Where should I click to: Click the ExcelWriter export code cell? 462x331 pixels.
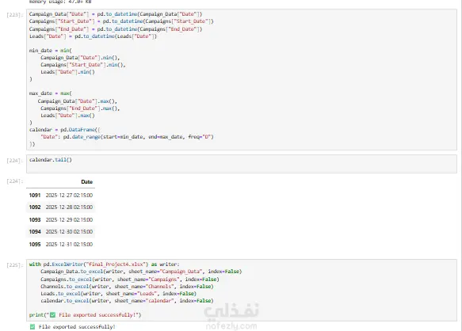point(242,290)
